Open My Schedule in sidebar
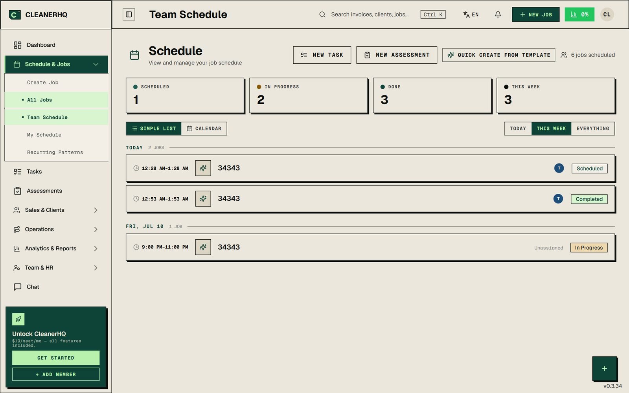629x393 pixels. pyautogui.click(x=57, y=135)
